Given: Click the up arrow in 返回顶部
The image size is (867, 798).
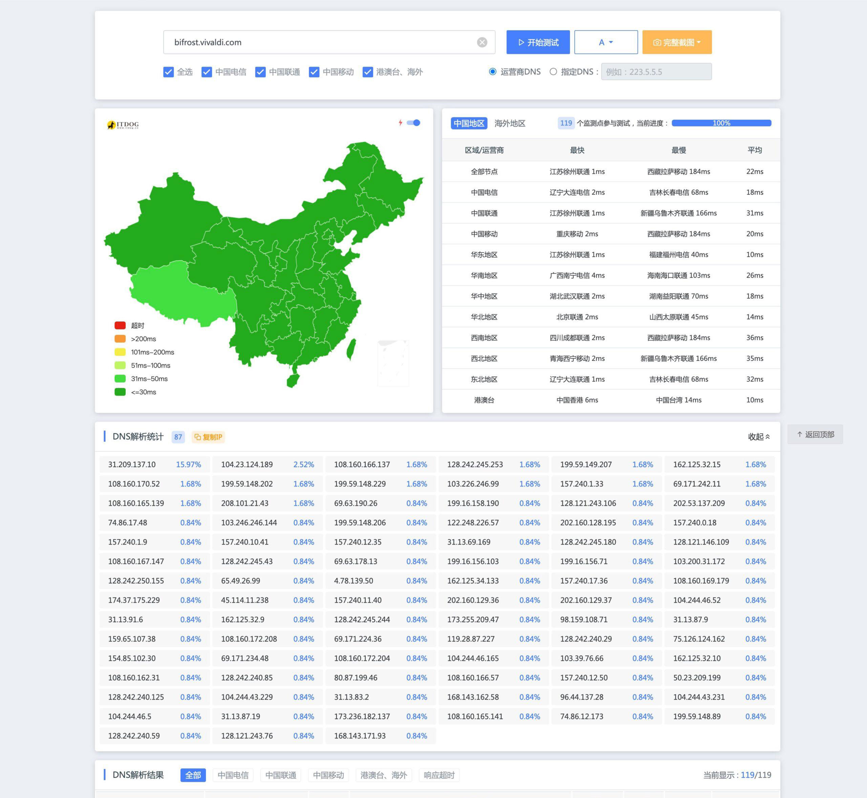Looking at the screenshot, I should [x=799, y=435].
